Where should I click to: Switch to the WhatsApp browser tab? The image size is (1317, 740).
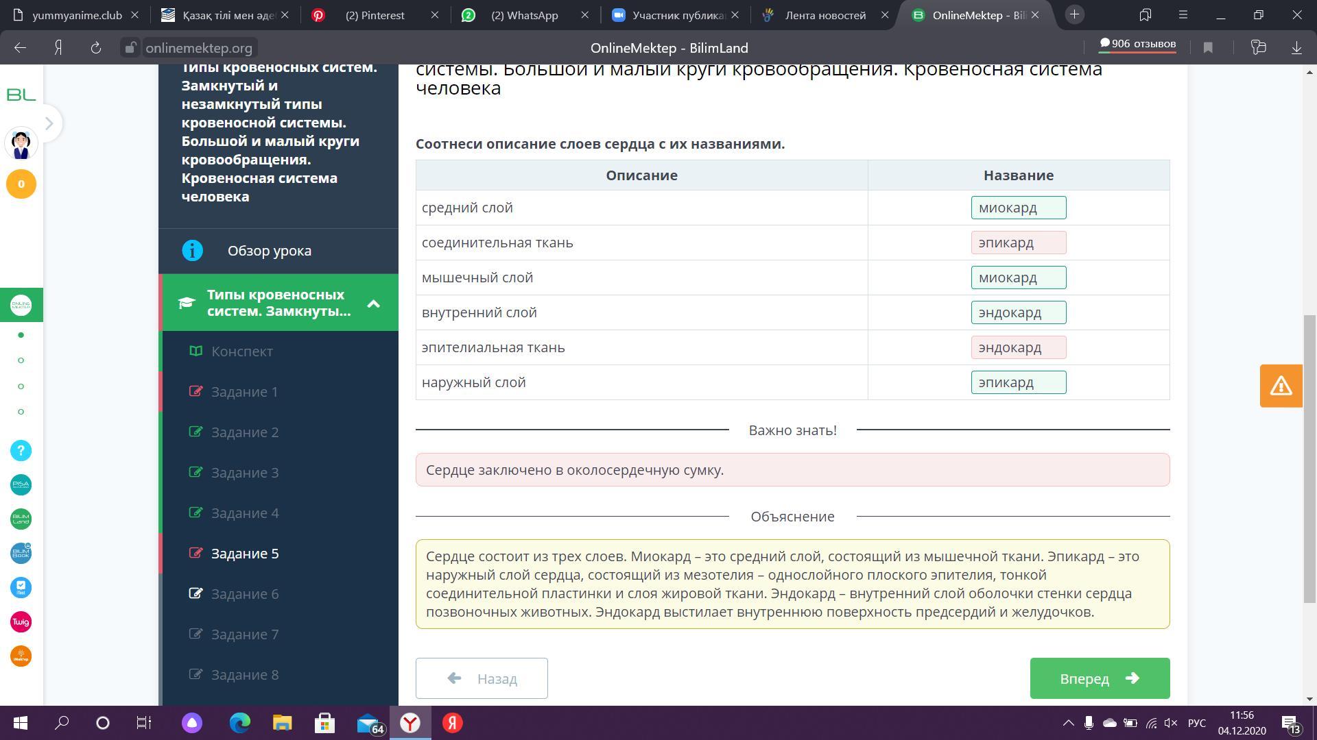(x=525, y=15)
